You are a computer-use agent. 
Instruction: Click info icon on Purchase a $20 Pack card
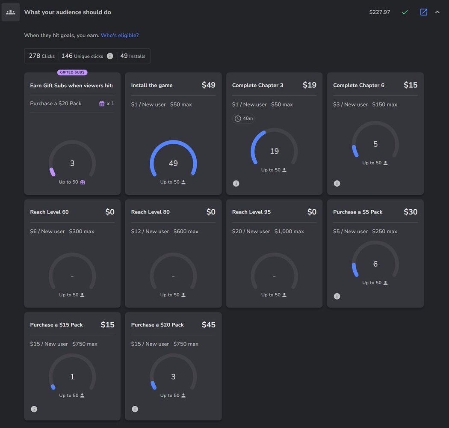[135, 409]
